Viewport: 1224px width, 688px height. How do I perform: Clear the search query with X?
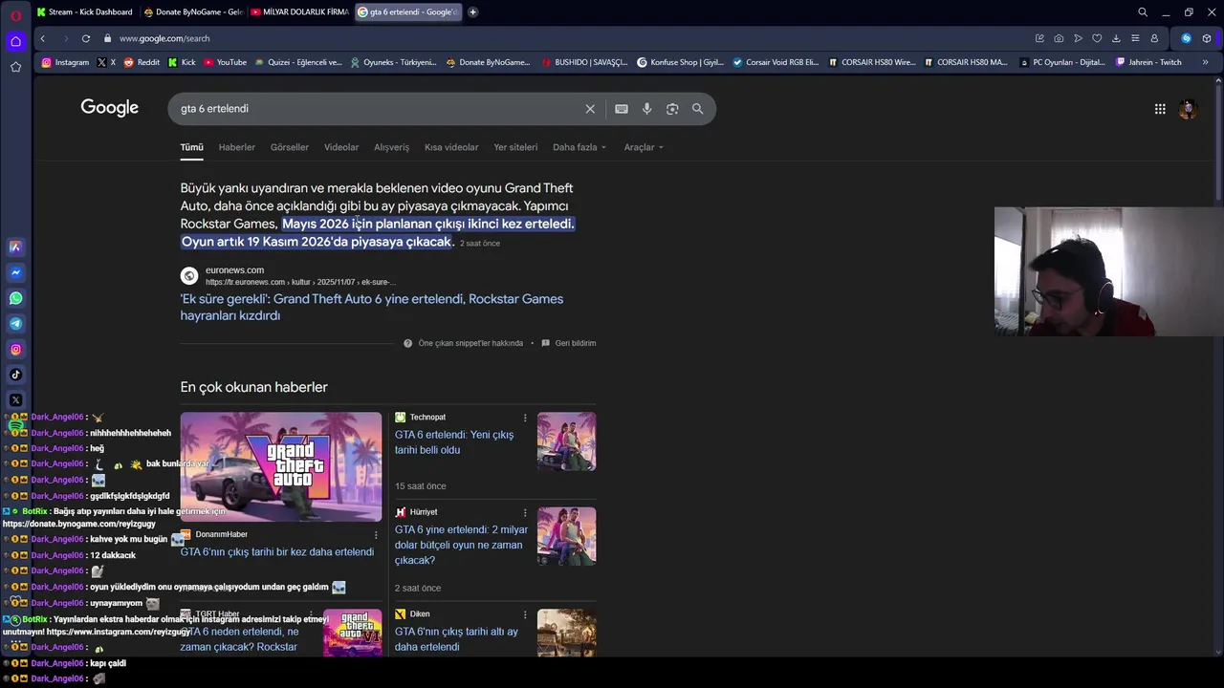click(x=590, y=109)
